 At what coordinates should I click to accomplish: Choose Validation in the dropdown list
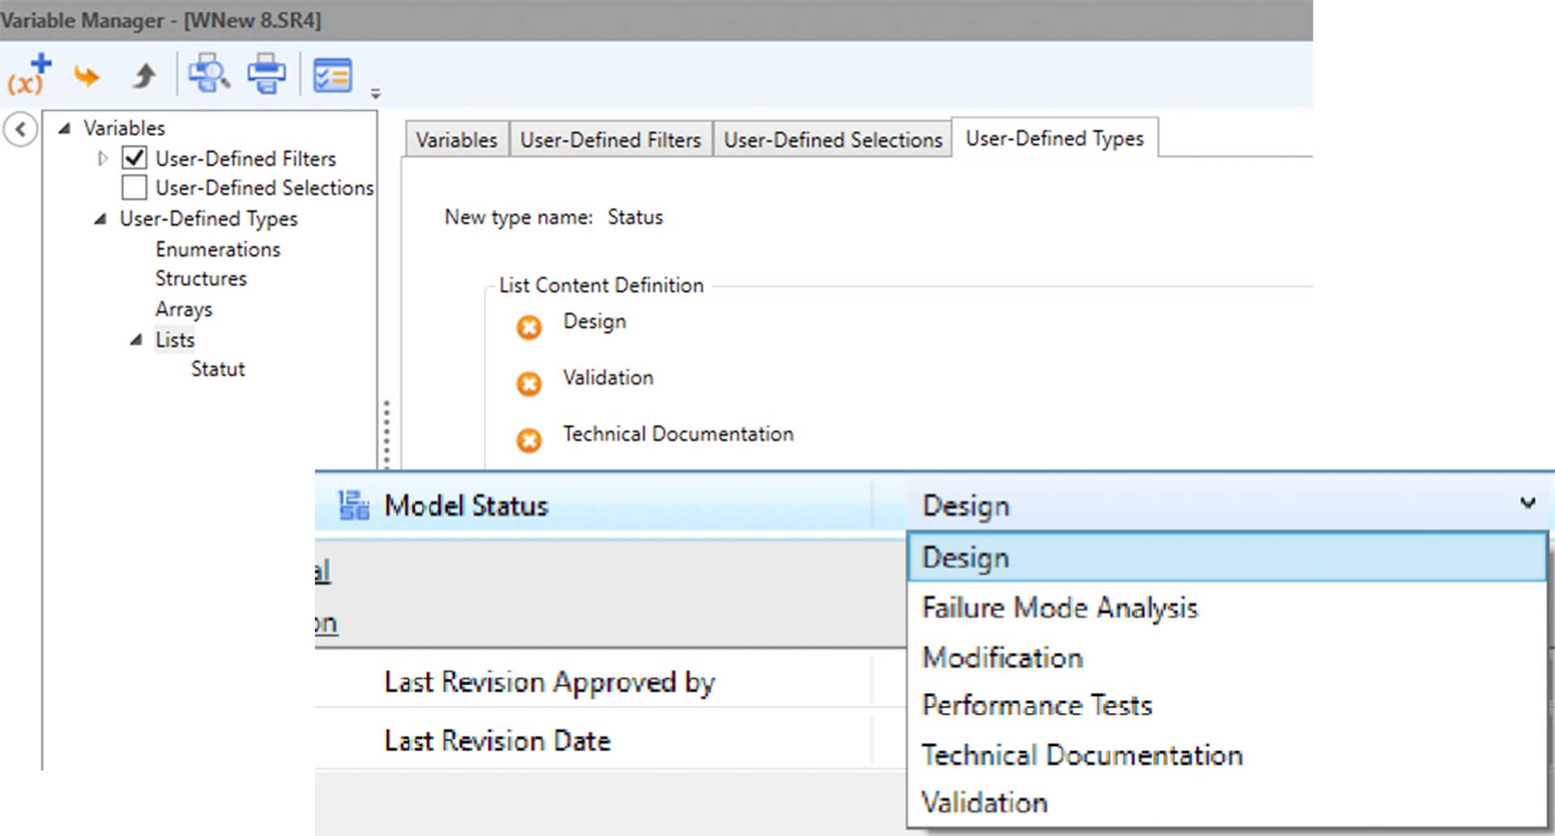click(x=1227, y=802)
